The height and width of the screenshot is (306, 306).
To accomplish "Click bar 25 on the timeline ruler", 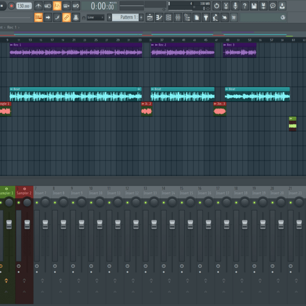I will coord(96,40).
